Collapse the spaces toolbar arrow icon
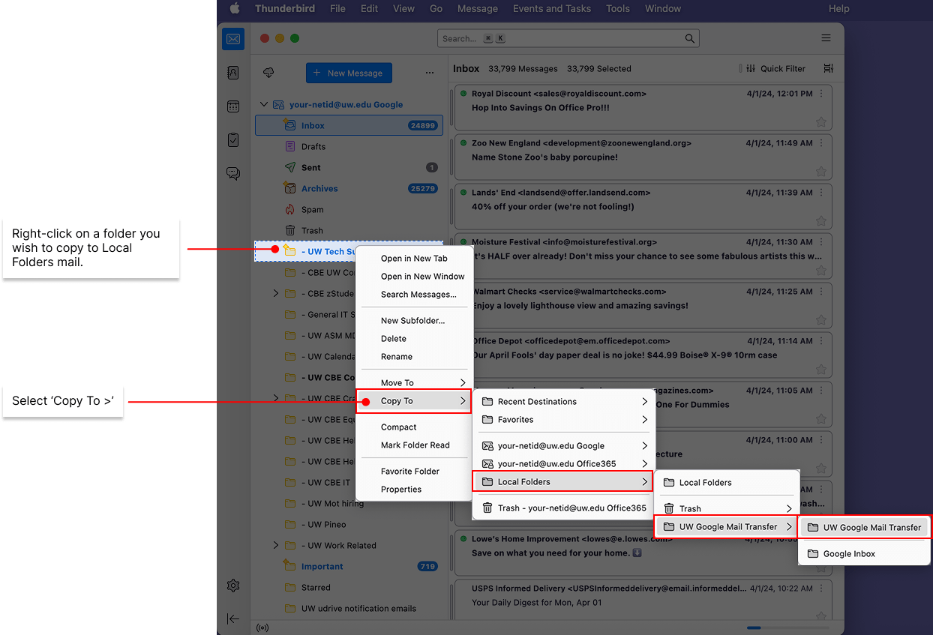Image resolution: width=933 pixels, height=635 pixels. 233,619
